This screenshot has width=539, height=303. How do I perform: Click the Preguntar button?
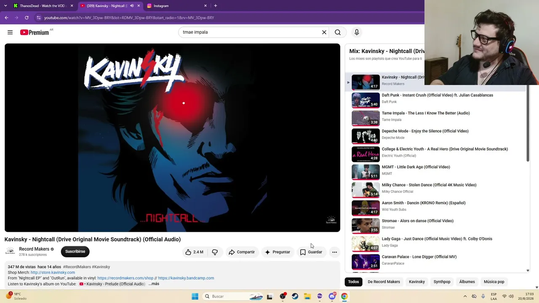point(278,252)
